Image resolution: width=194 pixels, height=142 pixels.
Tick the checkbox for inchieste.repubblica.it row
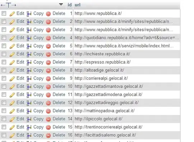tap(4, 54)
